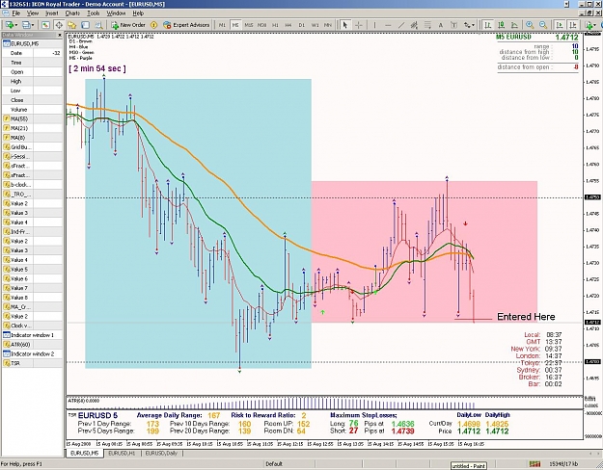Viewport: 603px width, 470px height.
Task: Open the Profiles icon
Action: click(x=26, y=25)
